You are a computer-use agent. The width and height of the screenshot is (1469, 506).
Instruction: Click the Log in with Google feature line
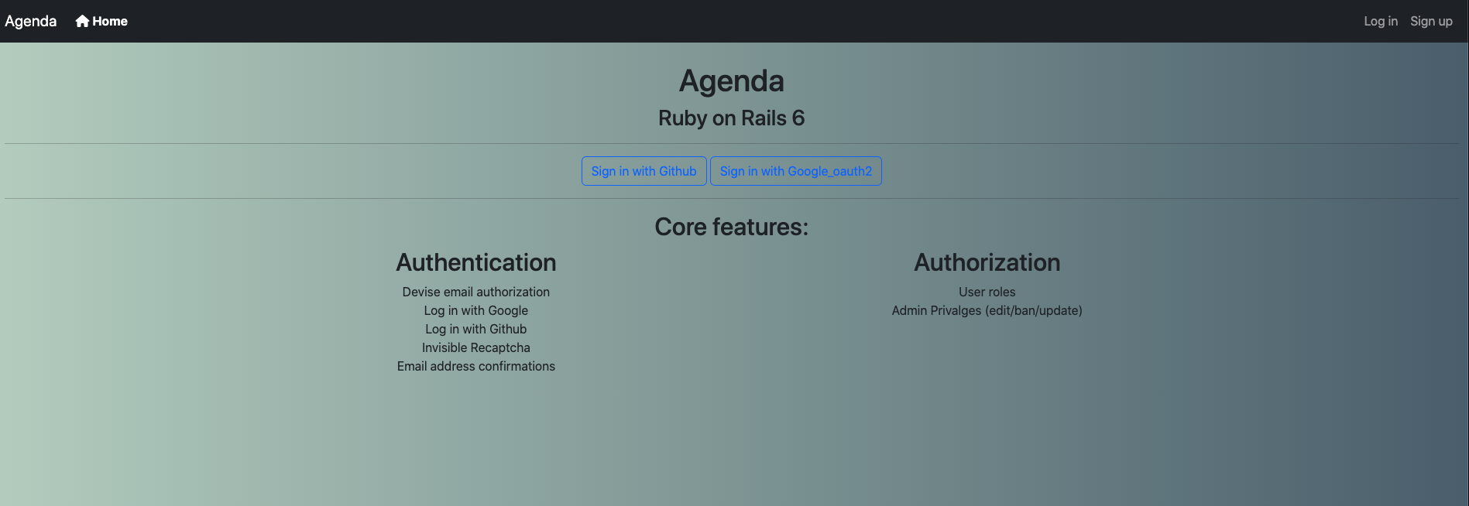(475, 310)
